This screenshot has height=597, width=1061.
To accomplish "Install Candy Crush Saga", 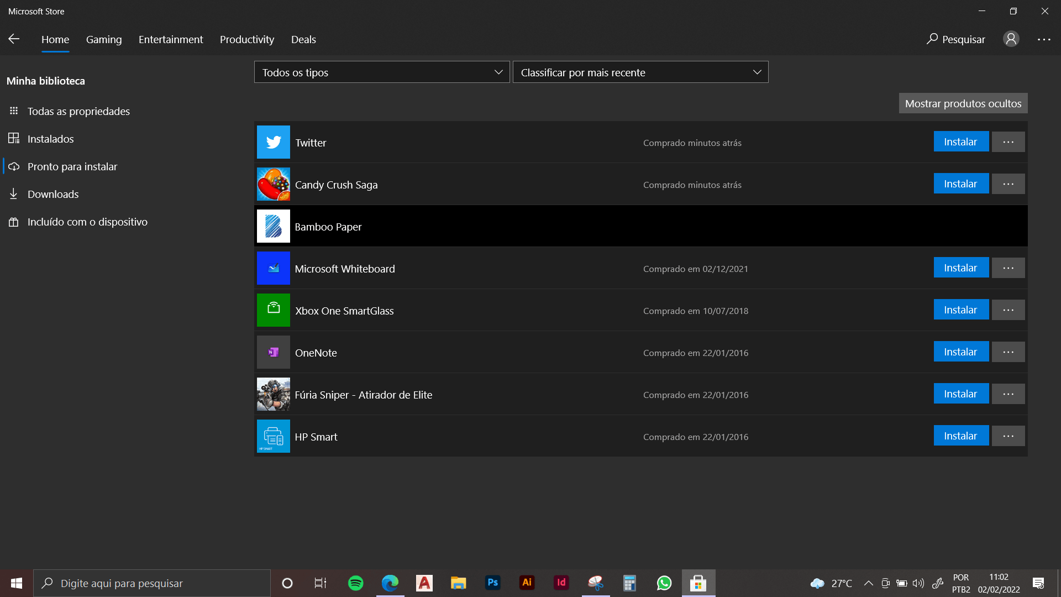I will 961,184.
